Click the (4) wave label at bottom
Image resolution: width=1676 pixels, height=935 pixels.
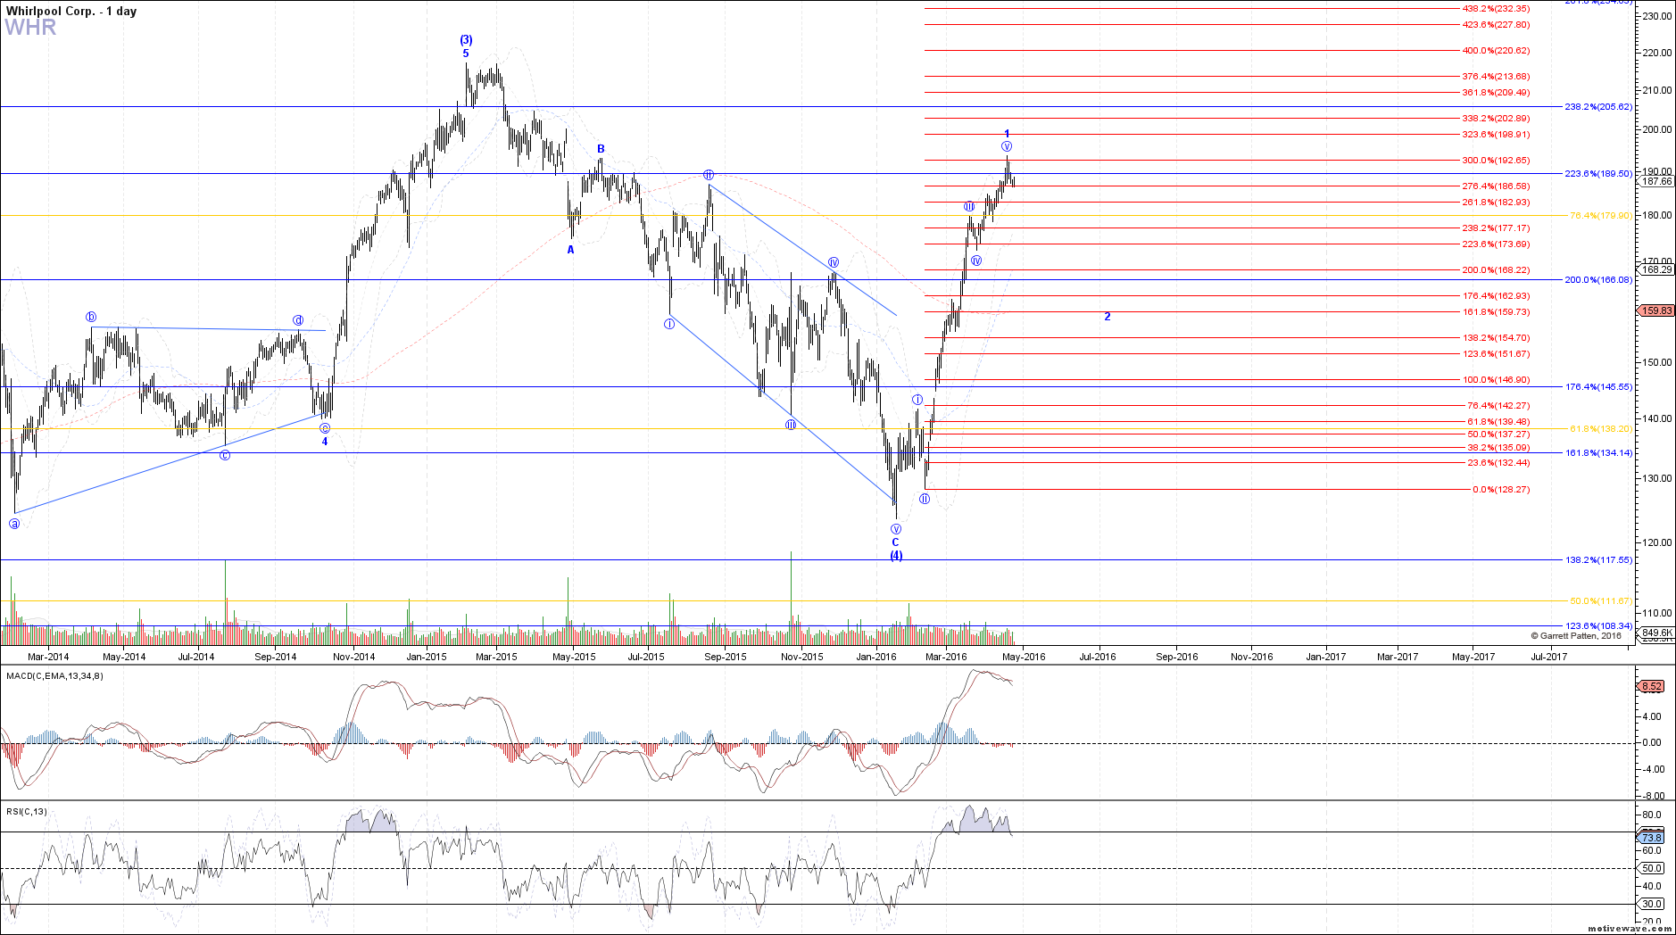click(x=896, y=556)
